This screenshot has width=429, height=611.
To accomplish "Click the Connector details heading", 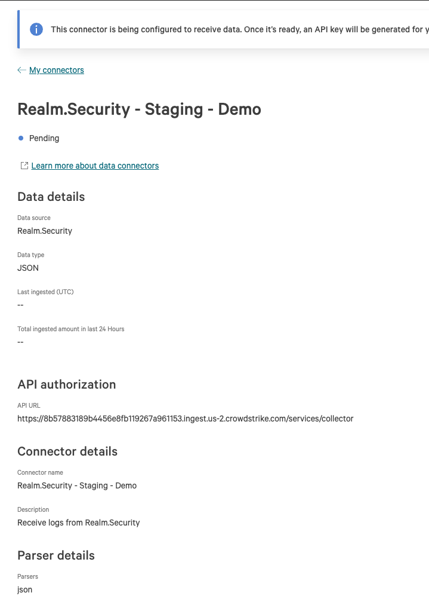I will click(x=67, y=451).
